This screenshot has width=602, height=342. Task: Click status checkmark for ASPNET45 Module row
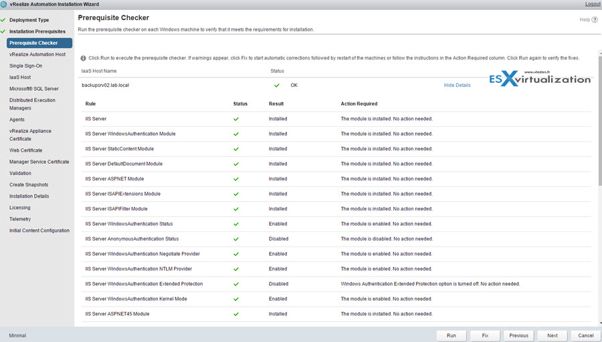(236, 314)
